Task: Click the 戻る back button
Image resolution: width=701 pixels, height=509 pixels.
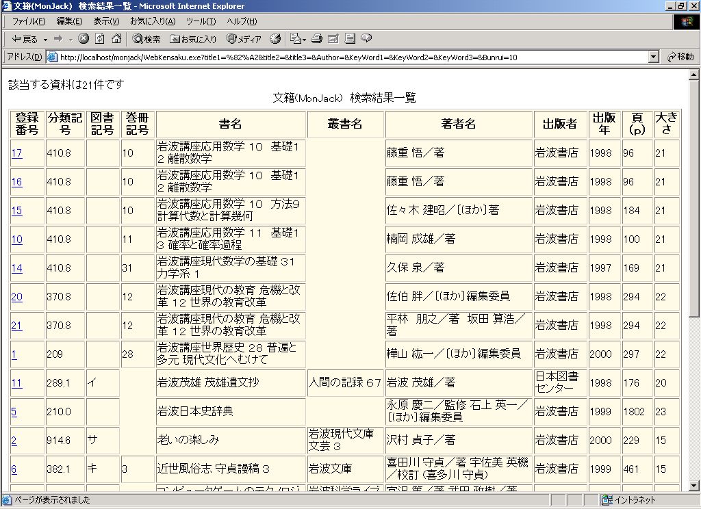Action: tap(25, 39)
